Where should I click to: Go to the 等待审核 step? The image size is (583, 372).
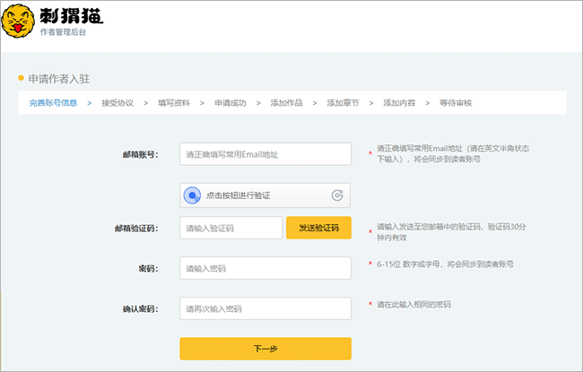click(456, 103)
